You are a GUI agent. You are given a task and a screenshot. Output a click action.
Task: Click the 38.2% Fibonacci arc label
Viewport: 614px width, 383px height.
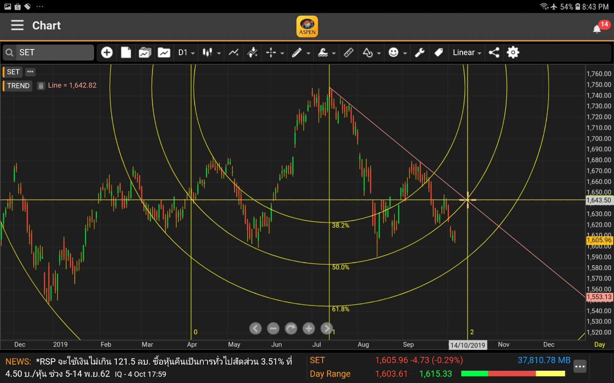341,226
